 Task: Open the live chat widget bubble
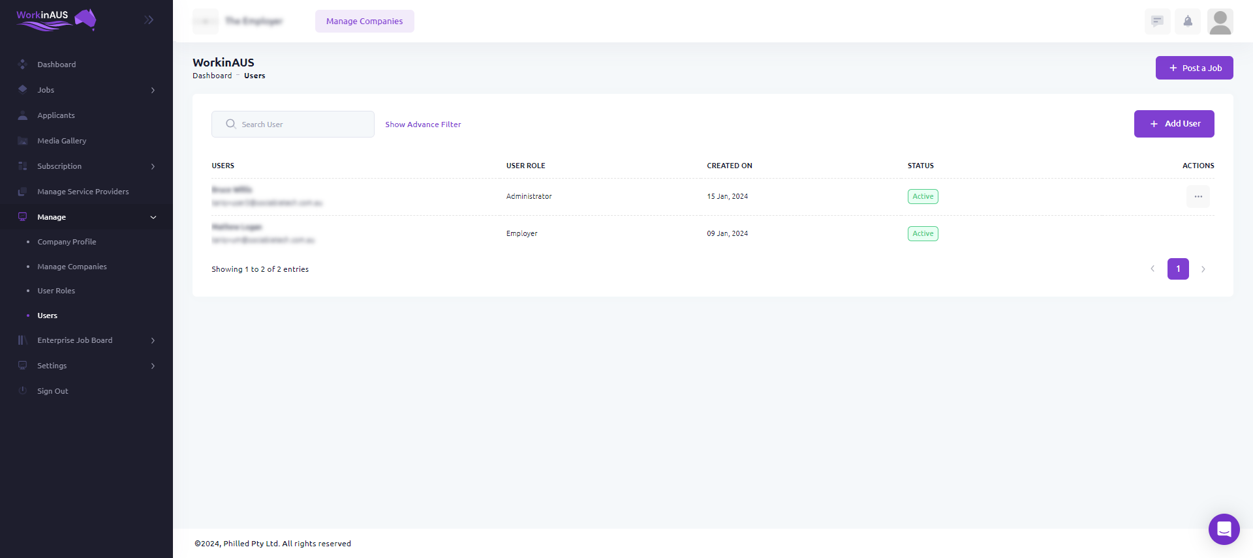point(1224,529)
